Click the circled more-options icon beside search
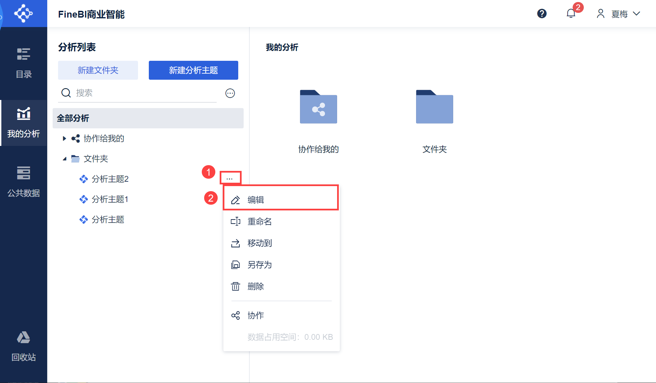 230,93
